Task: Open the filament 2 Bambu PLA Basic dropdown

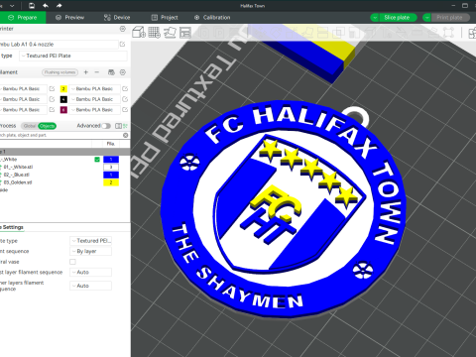Action: [x=95, y=88]
